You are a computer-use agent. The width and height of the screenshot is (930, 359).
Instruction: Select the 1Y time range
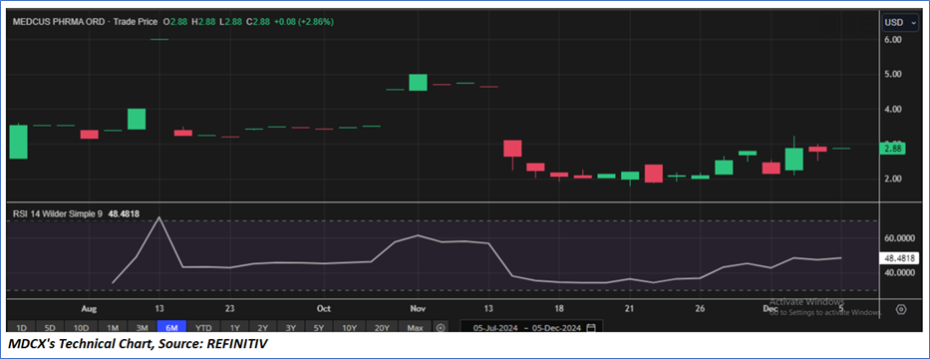coord(235,327)
